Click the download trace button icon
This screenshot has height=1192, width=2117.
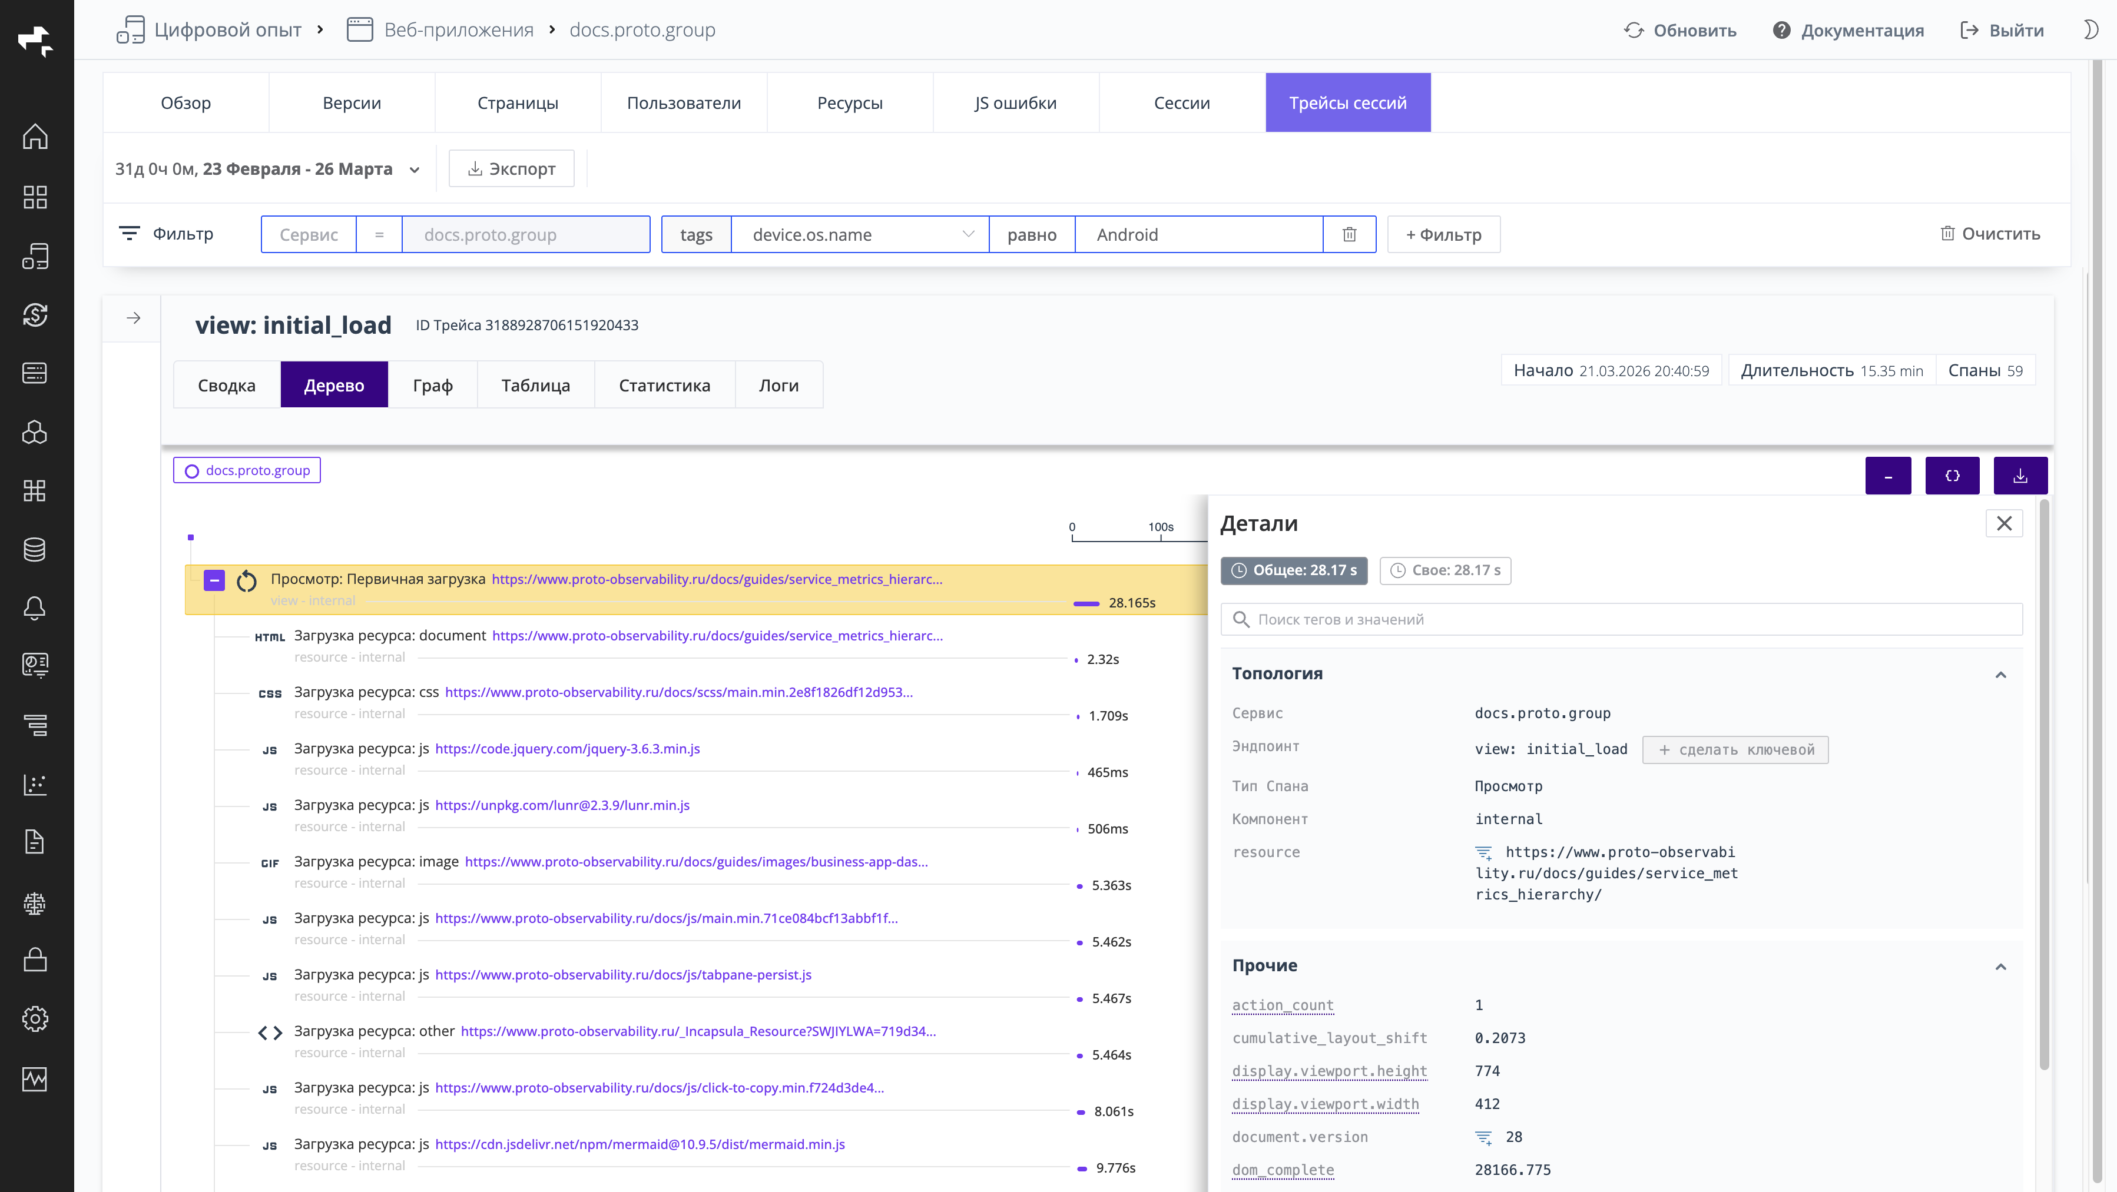tap(2019, 476)
